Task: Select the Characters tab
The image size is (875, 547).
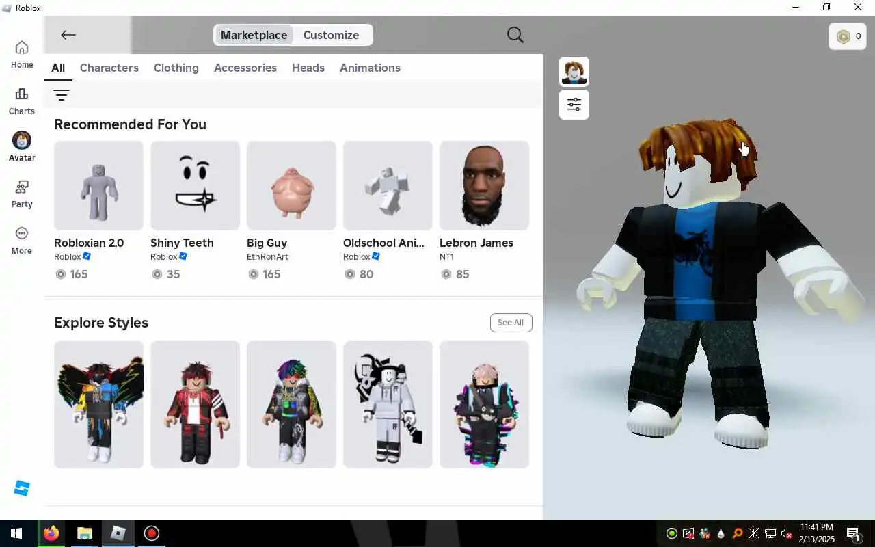Action: click(x=109, y=68)
